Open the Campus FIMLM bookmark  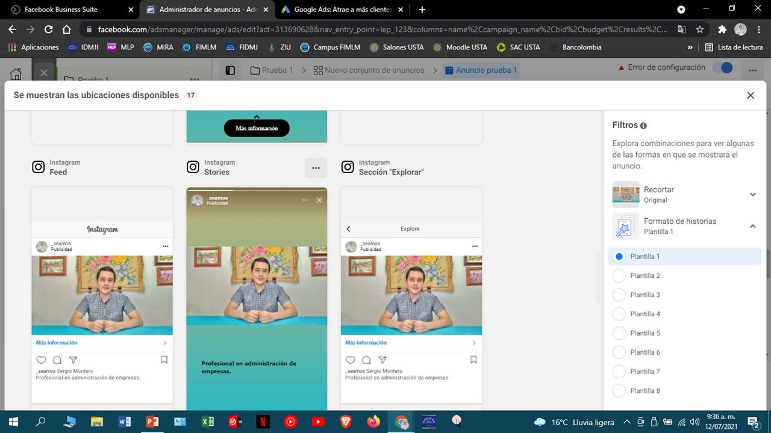pos(330,47)
